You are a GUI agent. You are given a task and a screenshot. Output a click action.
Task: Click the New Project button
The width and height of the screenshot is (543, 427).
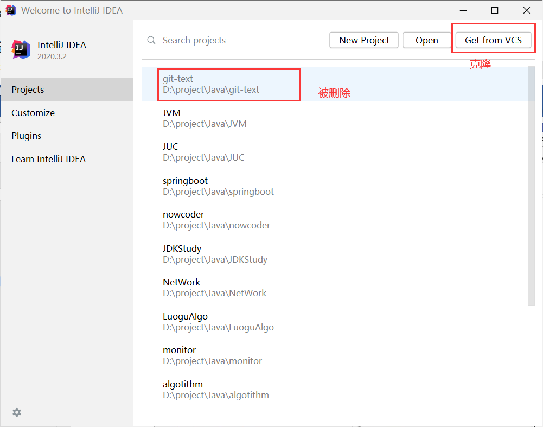pyautogui.click(x=364, y=40)
